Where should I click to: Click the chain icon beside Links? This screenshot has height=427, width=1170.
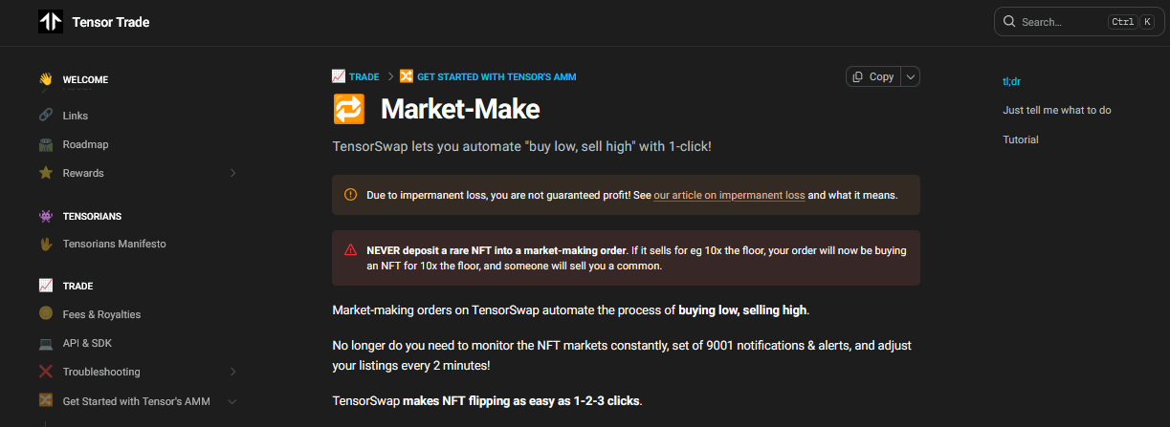(45, 116)
